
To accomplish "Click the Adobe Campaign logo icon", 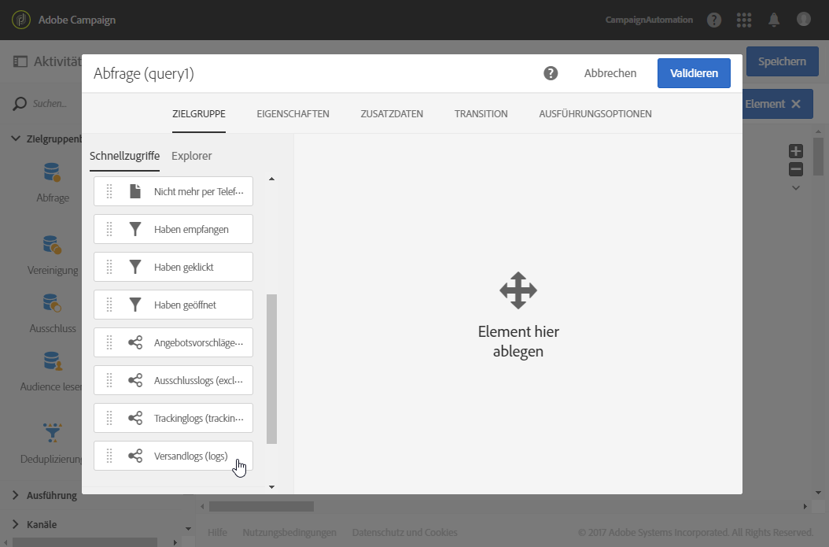I will 21,20.
